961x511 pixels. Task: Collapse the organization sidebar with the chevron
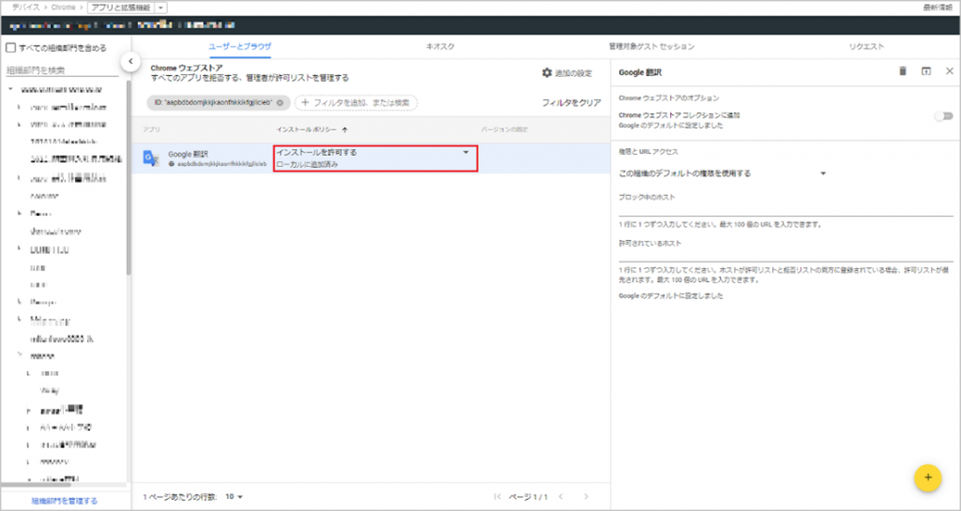130,61
